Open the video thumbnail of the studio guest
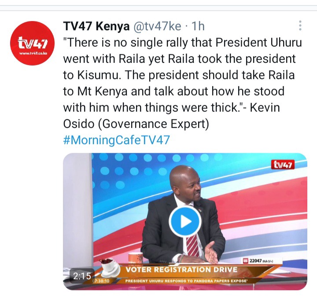 pos(185,221)
